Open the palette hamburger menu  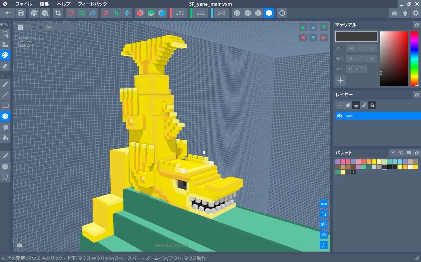409,153
